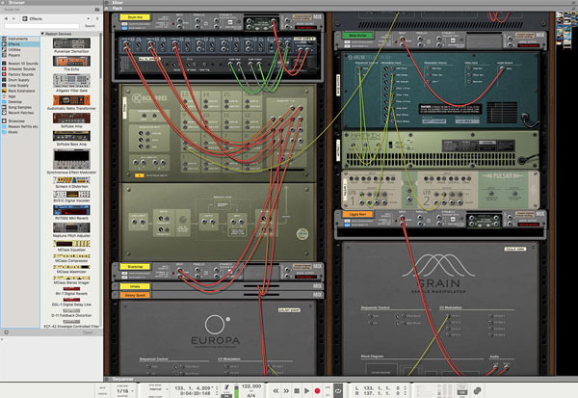Go forward in browser history
This screenshot has height=398, width=578.
pos(14,18)
